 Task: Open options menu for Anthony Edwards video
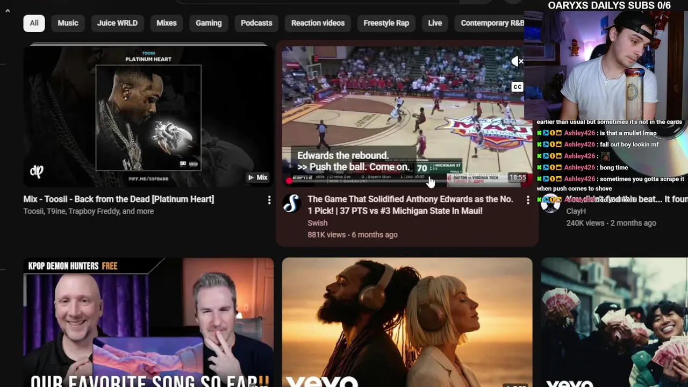528,200
